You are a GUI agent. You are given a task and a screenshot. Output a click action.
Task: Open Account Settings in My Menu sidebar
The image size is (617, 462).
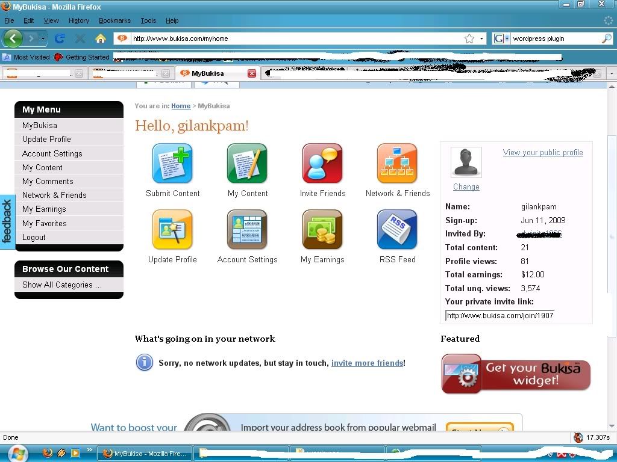tap(69, 153)
